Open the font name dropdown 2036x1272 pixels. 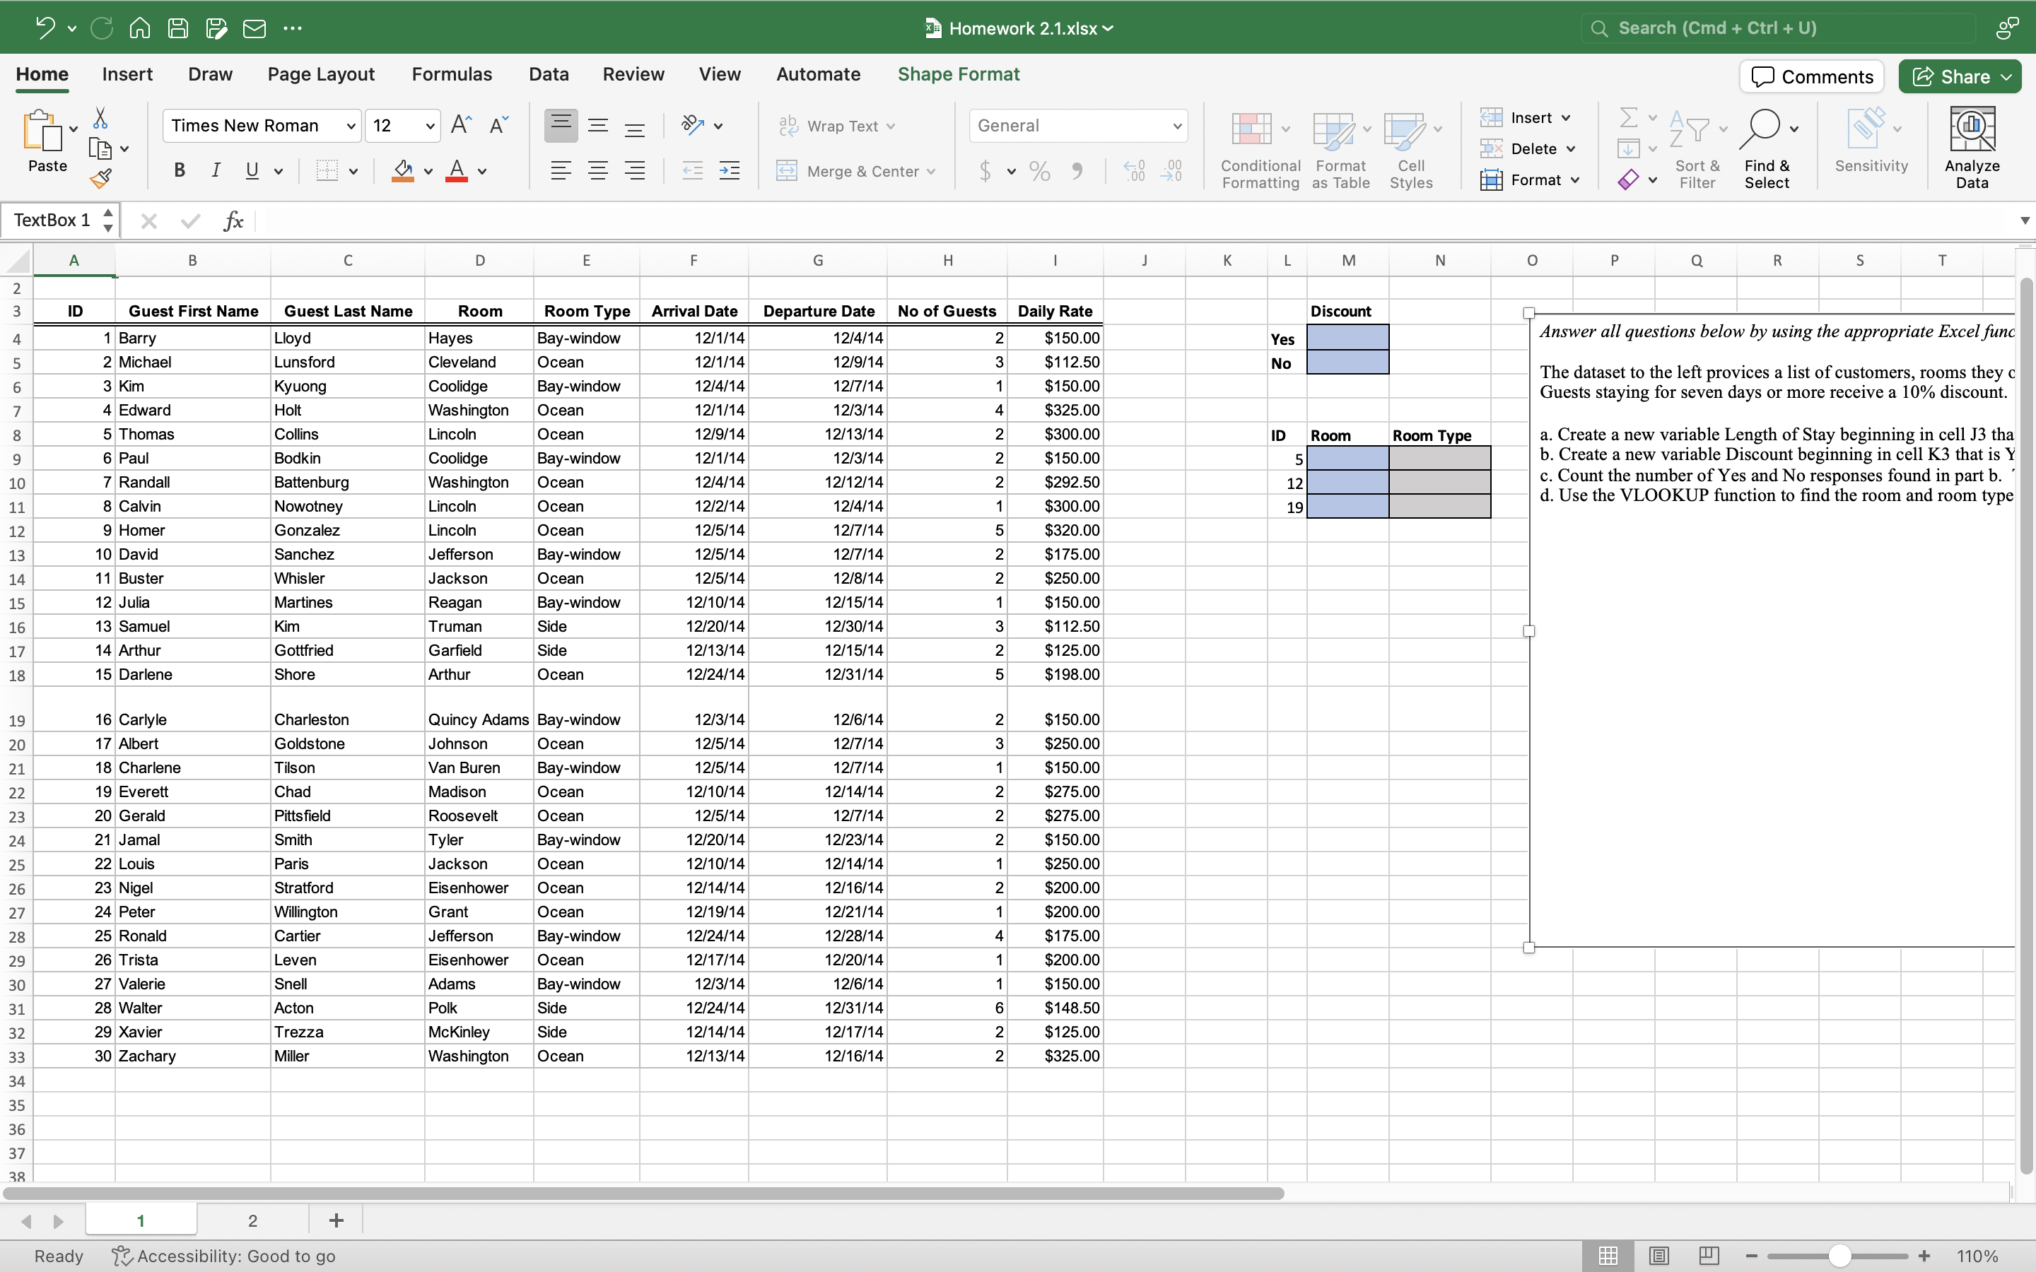[x=351, y=126]
